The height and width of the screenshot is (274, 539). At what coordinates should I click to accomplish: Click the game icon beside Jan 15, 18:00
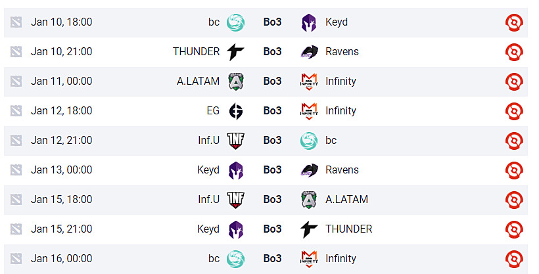pyautogui.click(x=16, y=200)
